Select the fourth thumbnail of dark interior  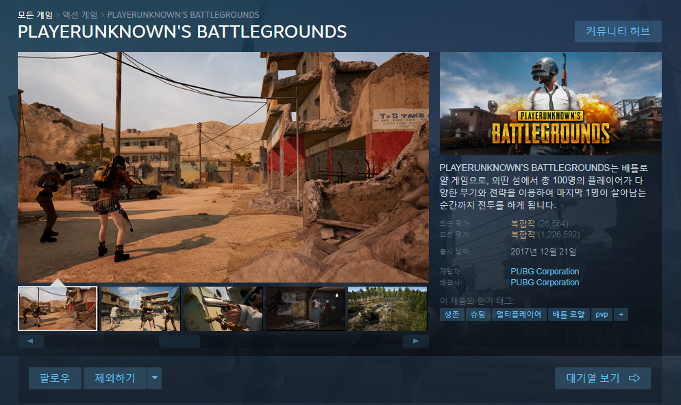(x=306, y=309)
